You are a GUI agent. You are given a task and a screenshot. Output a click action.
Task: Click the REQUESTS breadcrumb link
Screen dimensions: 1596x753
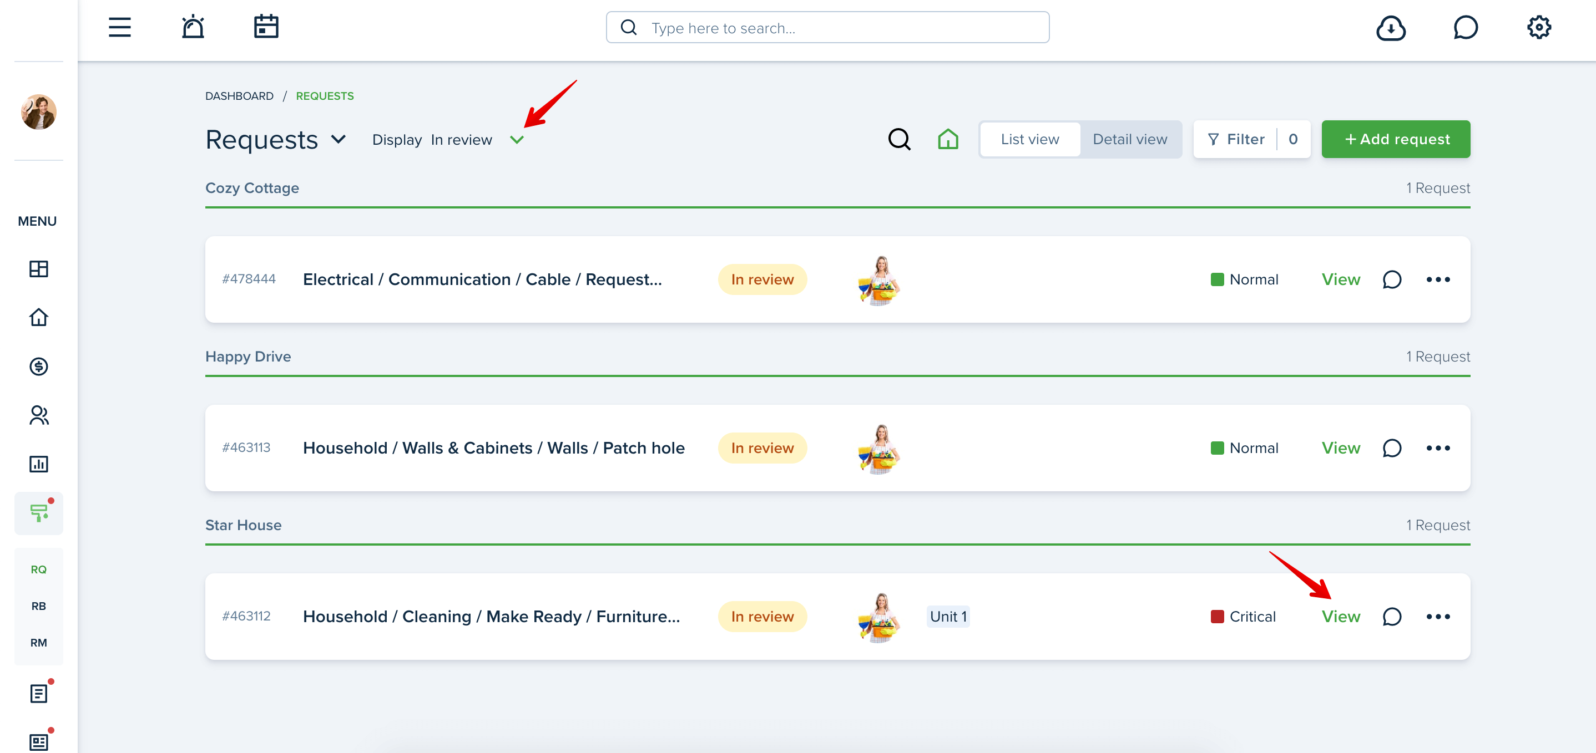click(325, 96)
